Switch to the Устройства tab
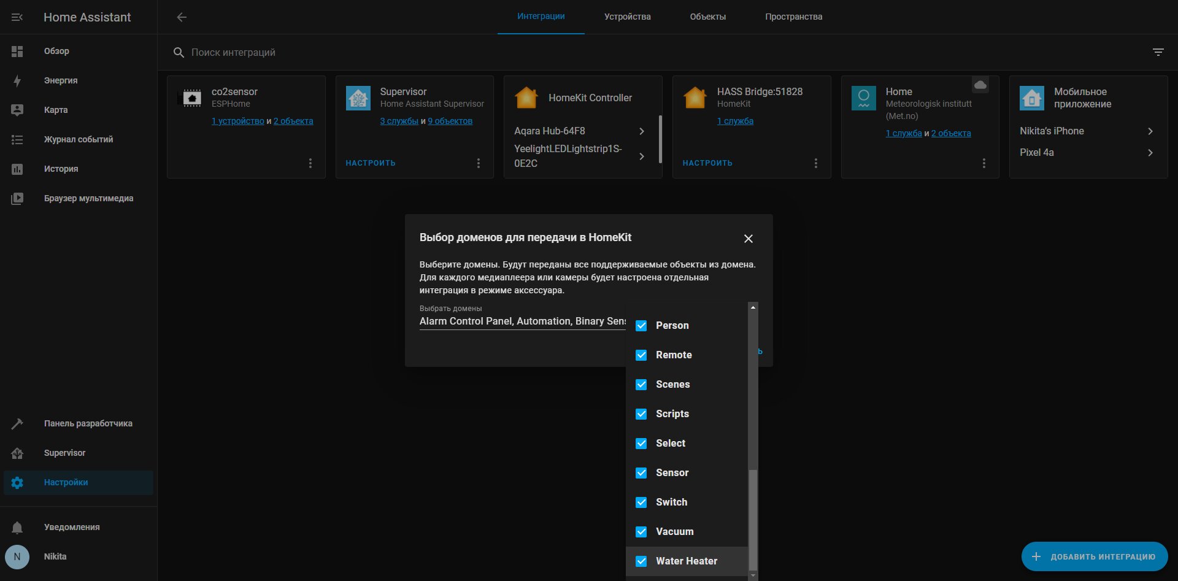 627,17
